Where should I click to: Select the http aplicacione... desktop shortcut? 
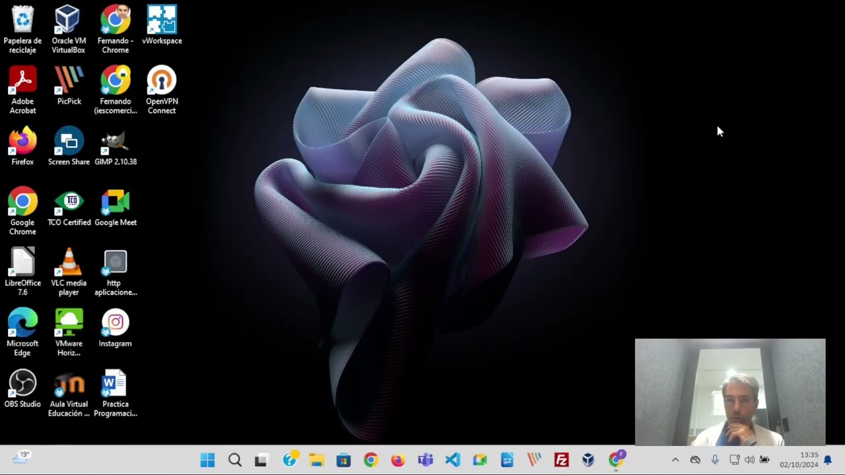(116, 272)
